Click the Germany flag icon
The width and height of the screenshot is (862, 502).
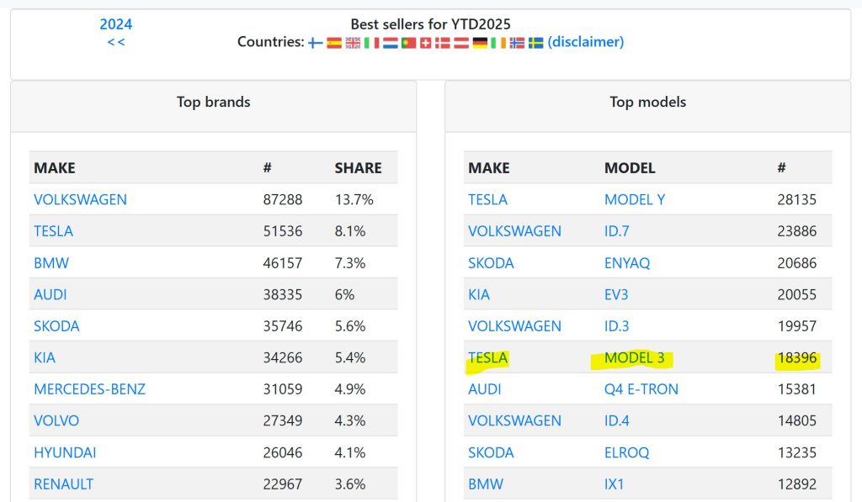pos(480,42)
